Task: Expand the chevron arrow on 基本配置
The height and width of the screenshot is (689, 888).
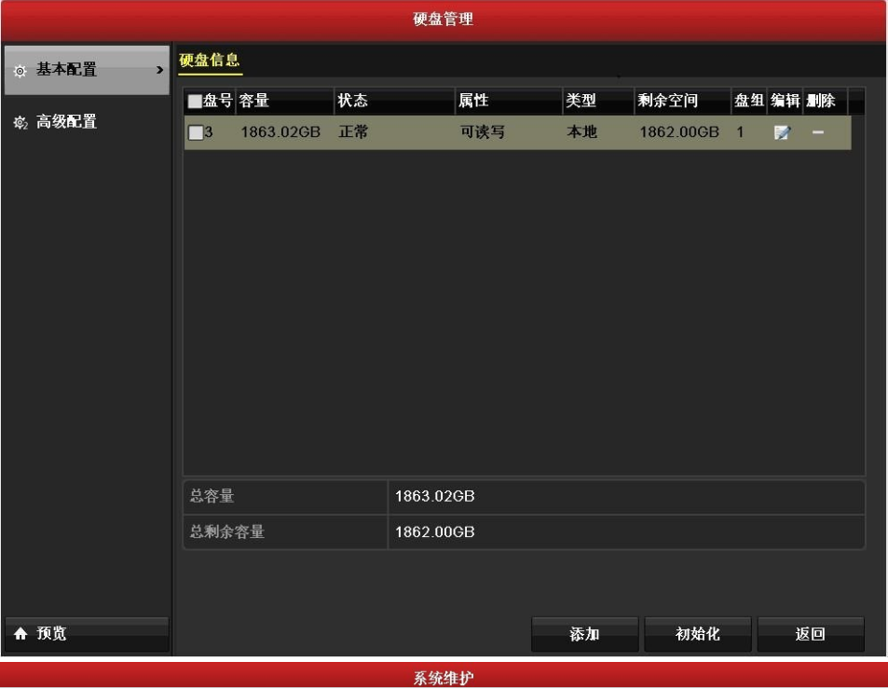Action: click(159, 71)
